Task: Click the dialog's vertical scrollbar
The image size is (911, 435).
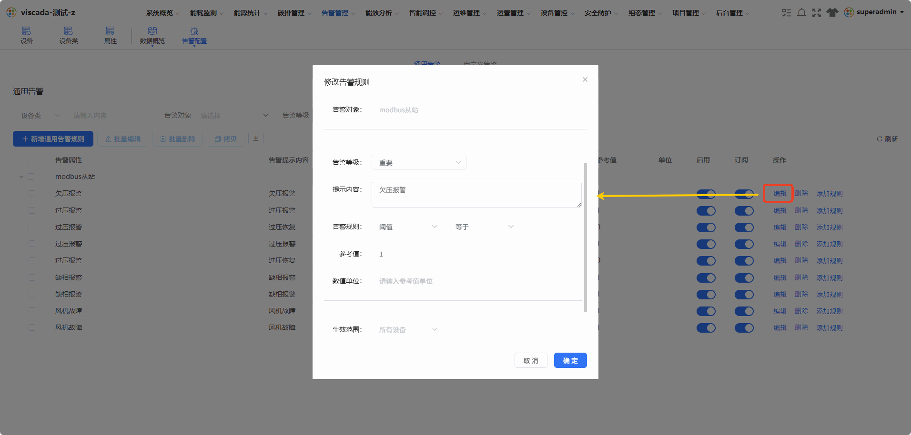Action: click(x=585, y=237)
